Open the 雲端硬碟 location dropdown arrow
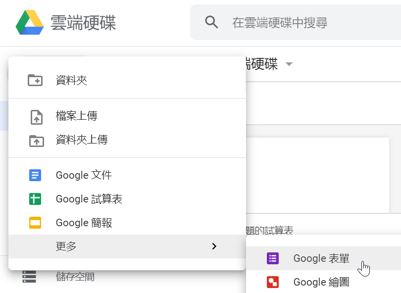The image size is (401, 293). point(289,64)
